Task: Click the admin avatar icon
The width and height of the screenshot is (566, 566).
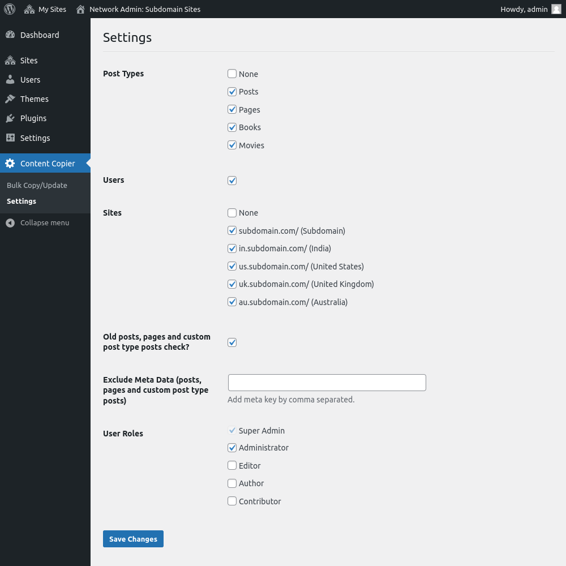Action: click(556, 9)
